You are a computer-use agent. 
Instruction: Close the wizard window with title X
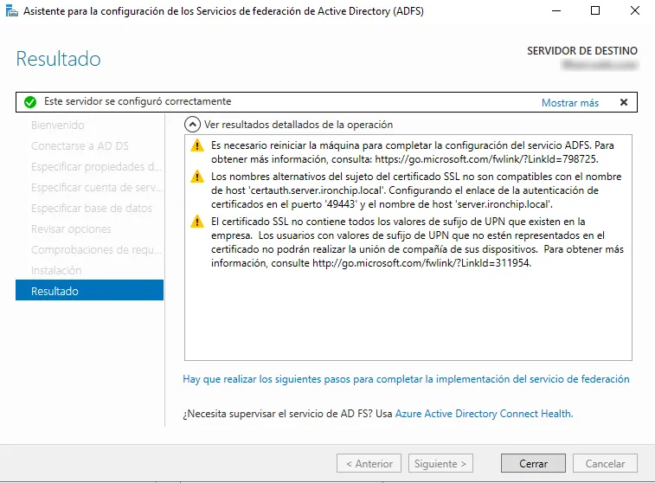634,11
